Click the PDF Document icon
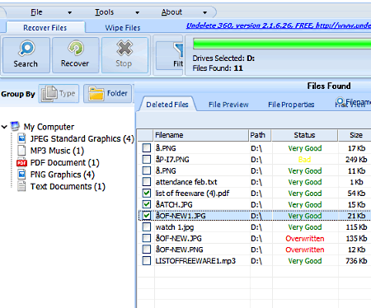 [x=21, y=162]
